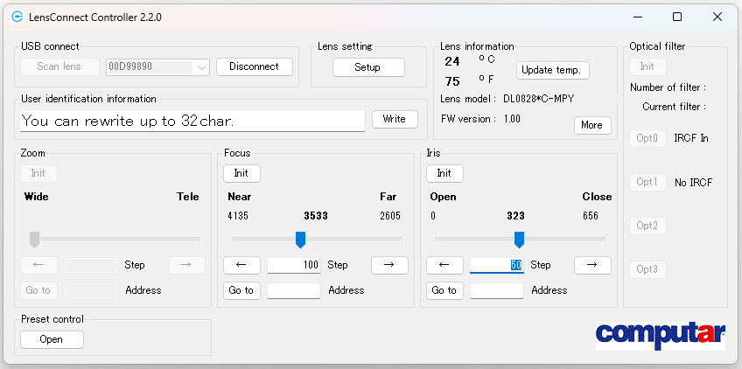Click the LensConnect app icon in title bar
This screenshot has width=742, height=369.
[17, 17]
